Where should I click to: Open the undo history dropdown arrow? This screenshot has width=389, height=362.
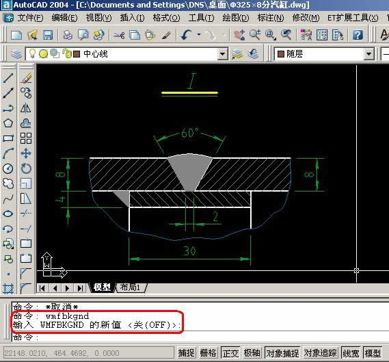(199, 35)
